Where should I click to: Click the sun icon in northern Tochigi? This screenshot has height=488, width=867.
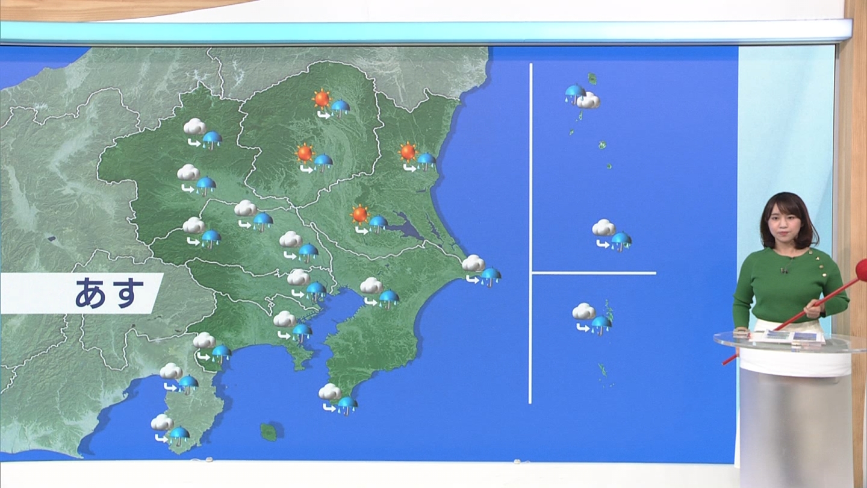322,98
